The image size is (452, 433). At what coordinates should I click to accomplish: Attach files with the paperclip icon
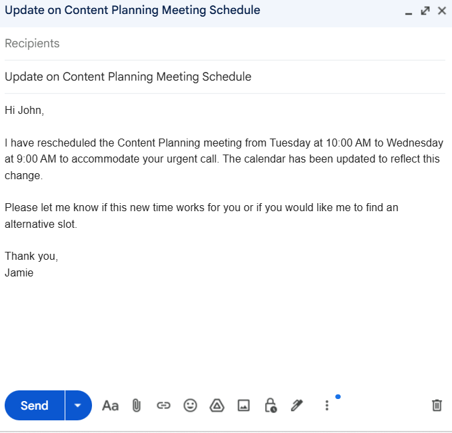[x=137, y=405]
